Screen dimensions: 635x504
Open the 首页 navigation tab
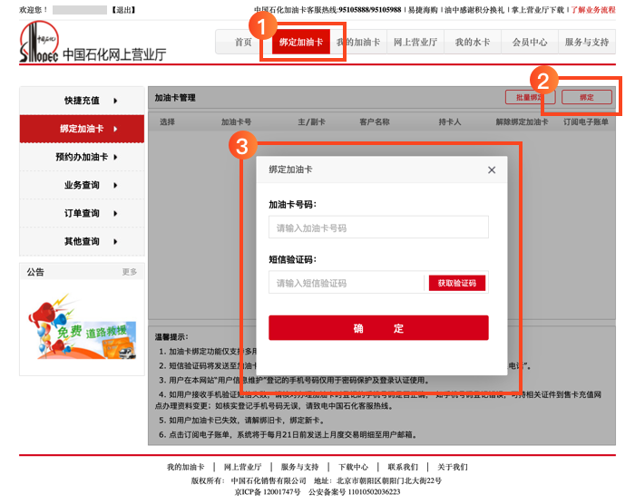click(243, 43)
